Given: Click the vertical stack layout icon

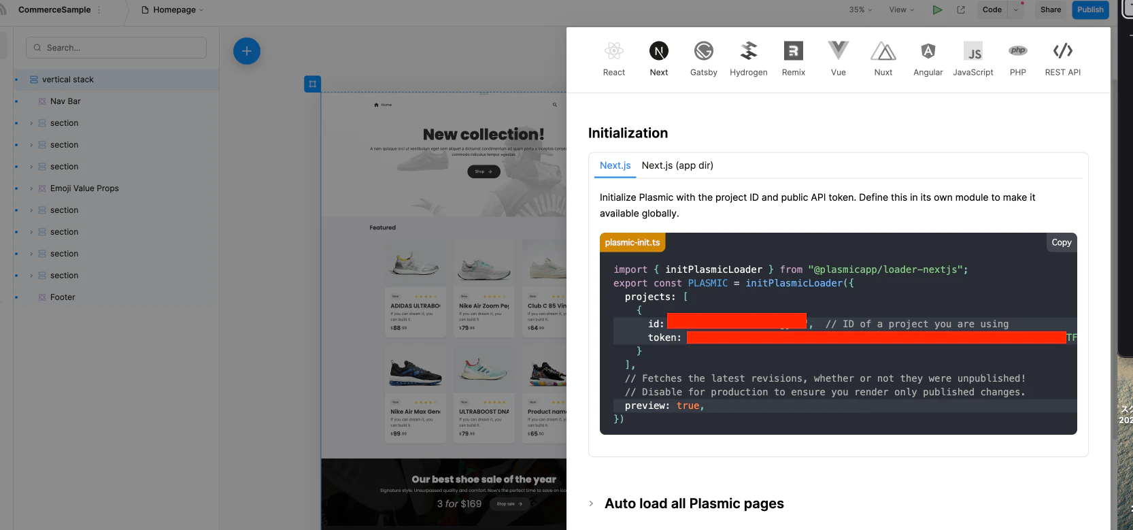Looking at the screenshot, I should click(34, 80).
